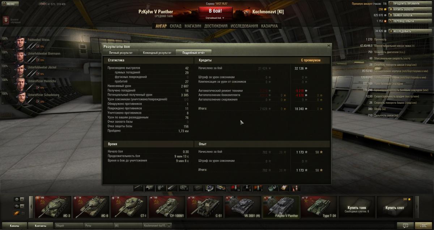
Task: Open Unteroffizier Schadeberg crew portrait
Action: pos(20,98)
